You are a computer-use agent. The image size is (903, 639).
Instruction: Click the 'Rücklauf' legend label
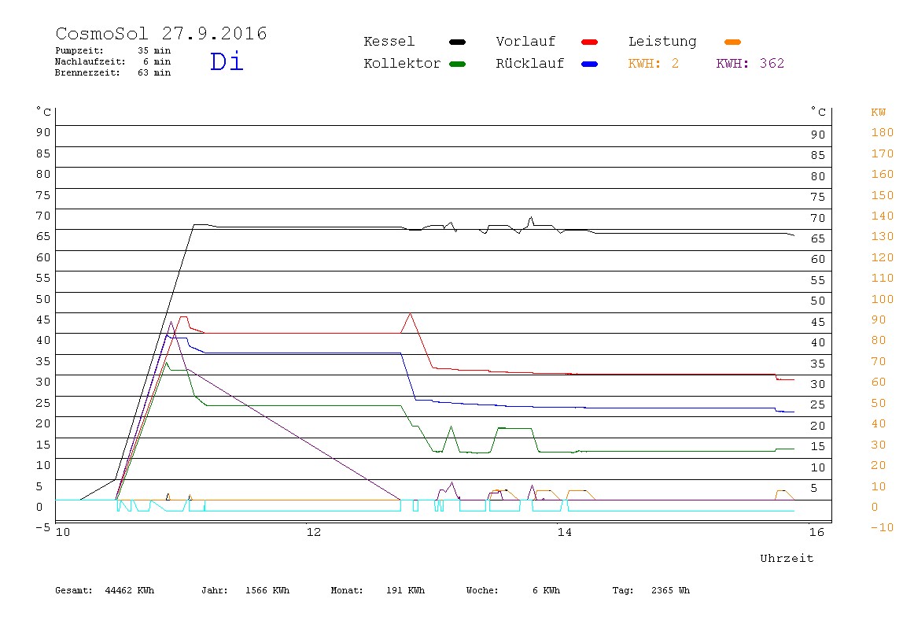[x=530, y=64]
